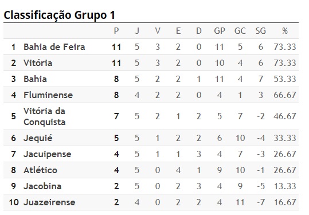Select the SG goal difference header
The height and width of the screenshot is (215, 309).
pyautogui.click(x=261, y=31)
